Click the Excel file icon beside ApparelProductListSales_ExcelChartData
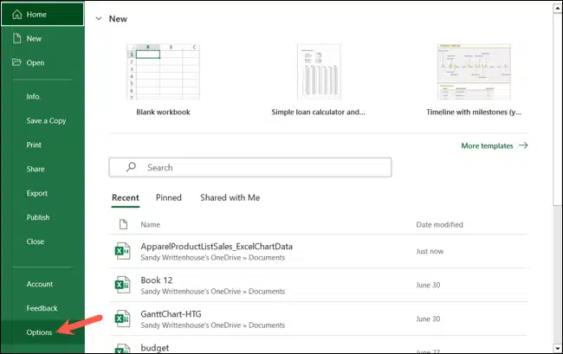 coord(122,251)
